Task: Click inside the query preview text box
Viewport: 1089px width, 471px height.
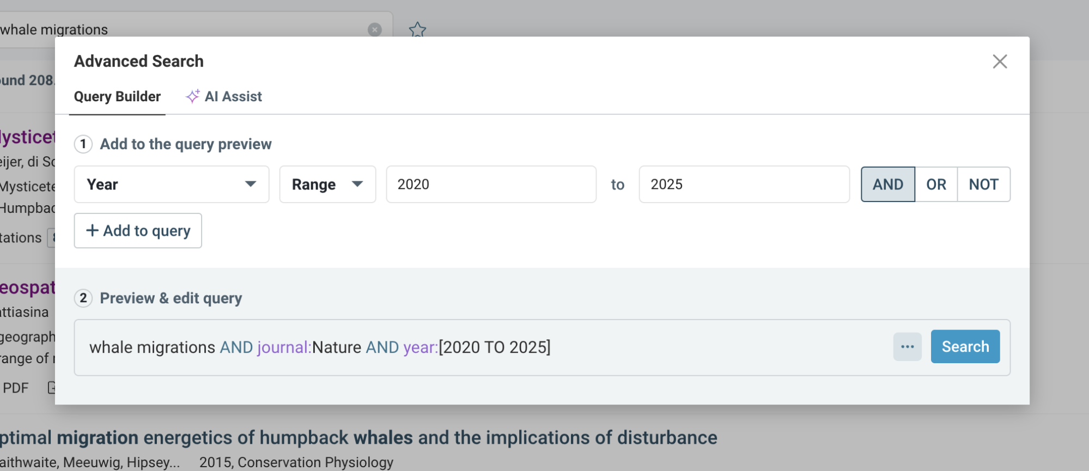Action: pyautogui.click(x=708, y=347)
